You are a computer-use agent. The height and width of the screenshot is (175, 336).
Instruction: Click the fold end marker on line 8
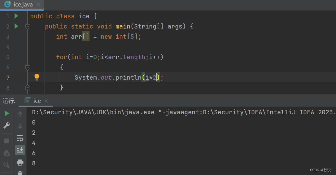28,88
